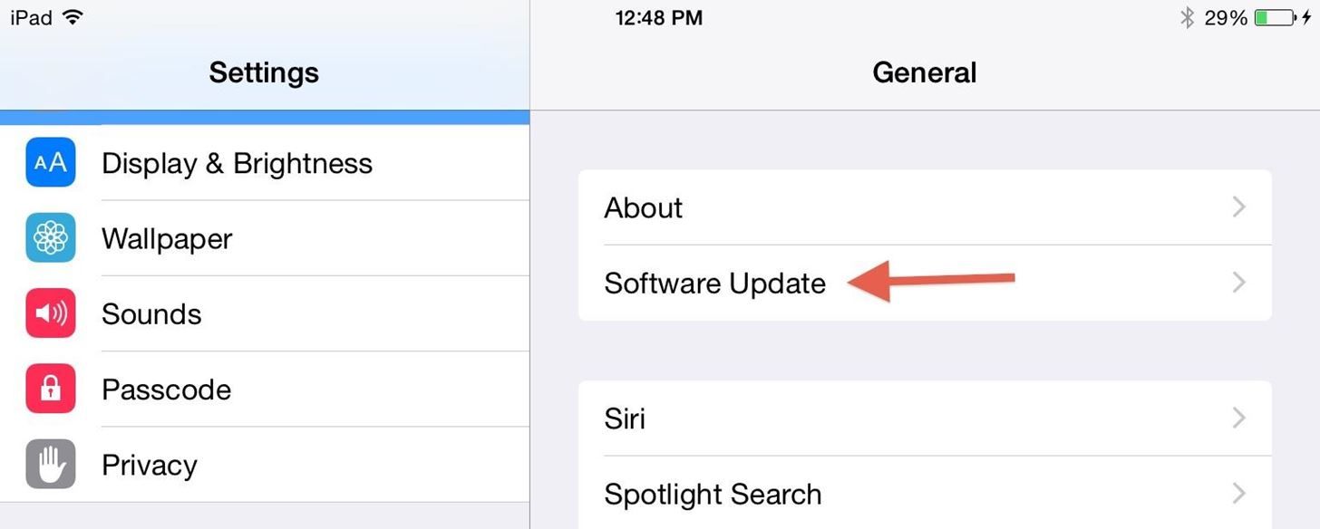Screen dimensions: 1320x529
Task: Tap the About row label
Action: pyautogui.click(x=643, y=207)
